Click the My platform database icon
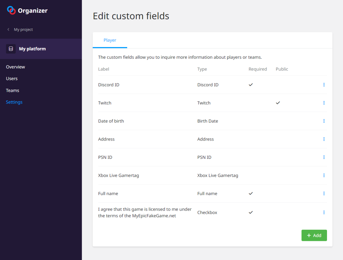The image size is (343, 260). pos(11,49)
